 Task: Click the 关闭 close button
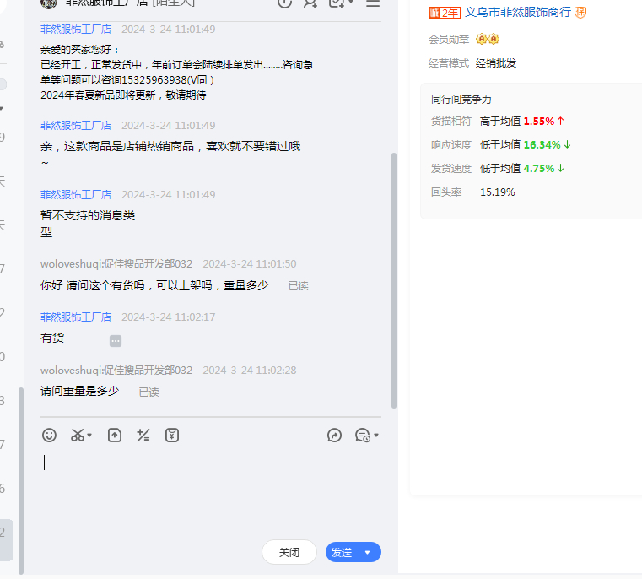(289, 552)
